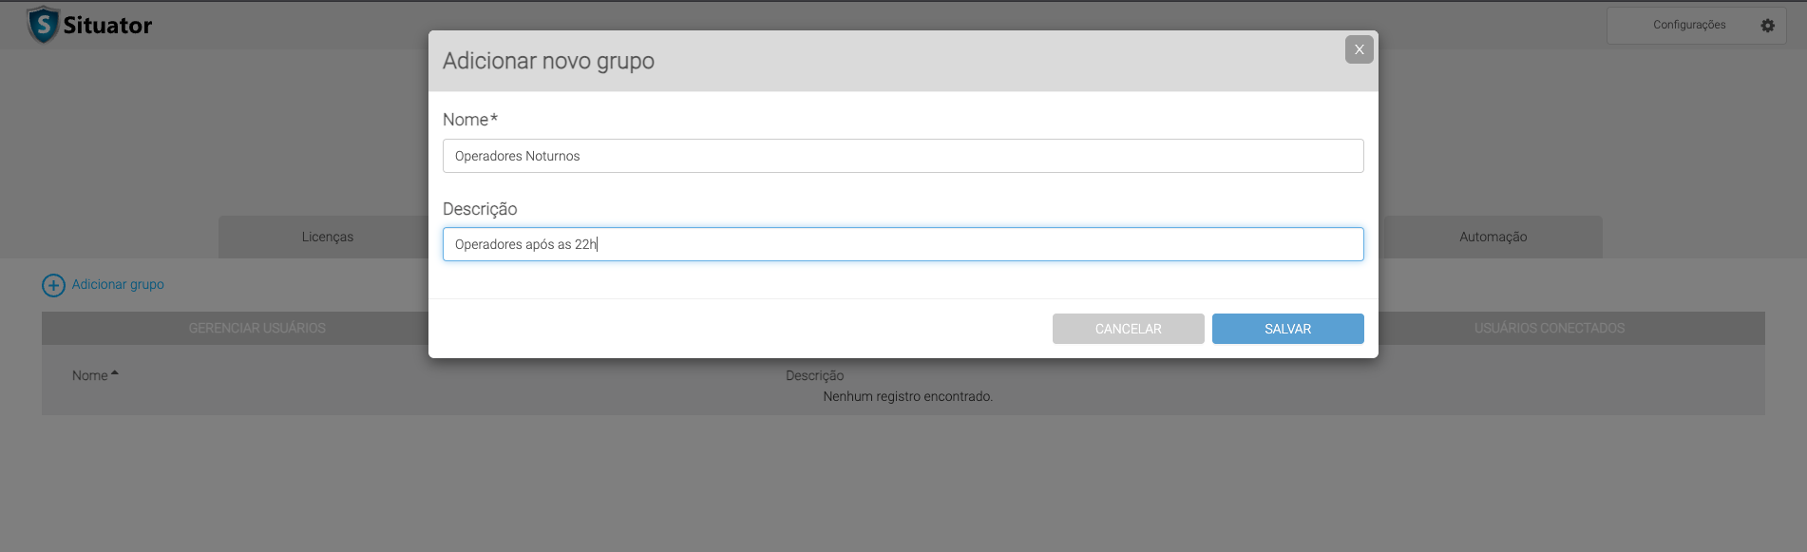The image size is (1807, 552).
Task: Close the Adicionar novo grupo dialog
Action: tap(1359, 49)
